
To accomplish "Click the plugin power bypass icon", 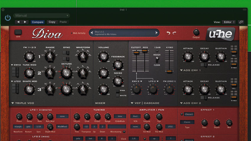I will [8, 18].
